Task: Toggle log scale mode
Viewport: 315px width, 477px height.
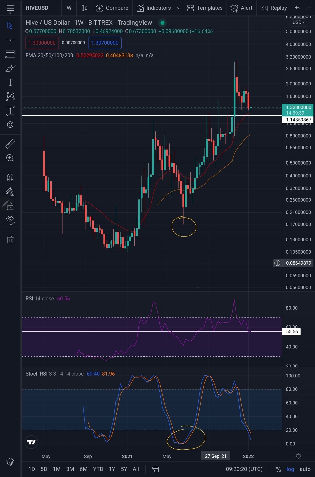Action: [290, 469]
